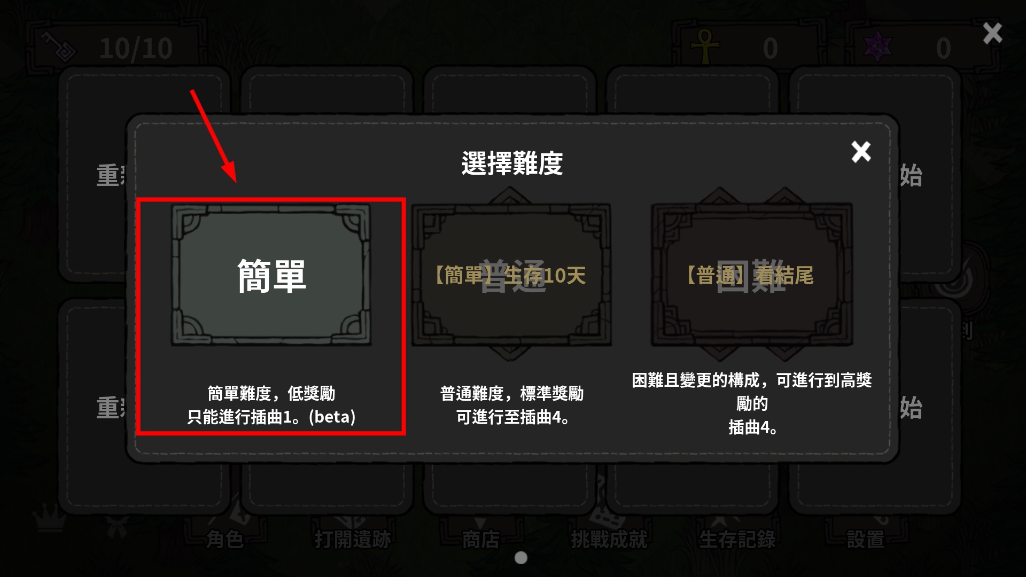
Task: Click the 選擇難度 dialog title
Action: pyautogui.click(x=512, y=163)
